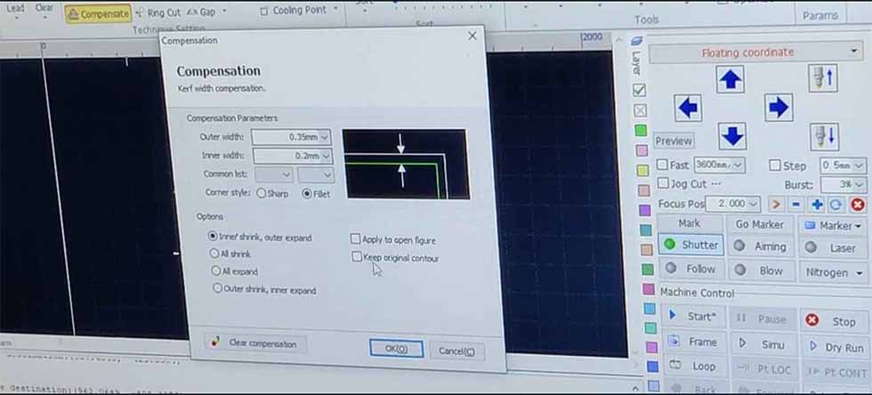Open the Marker dropdown button
The width and height of the screenshot is (872, 395).
(x=833, y=225)
